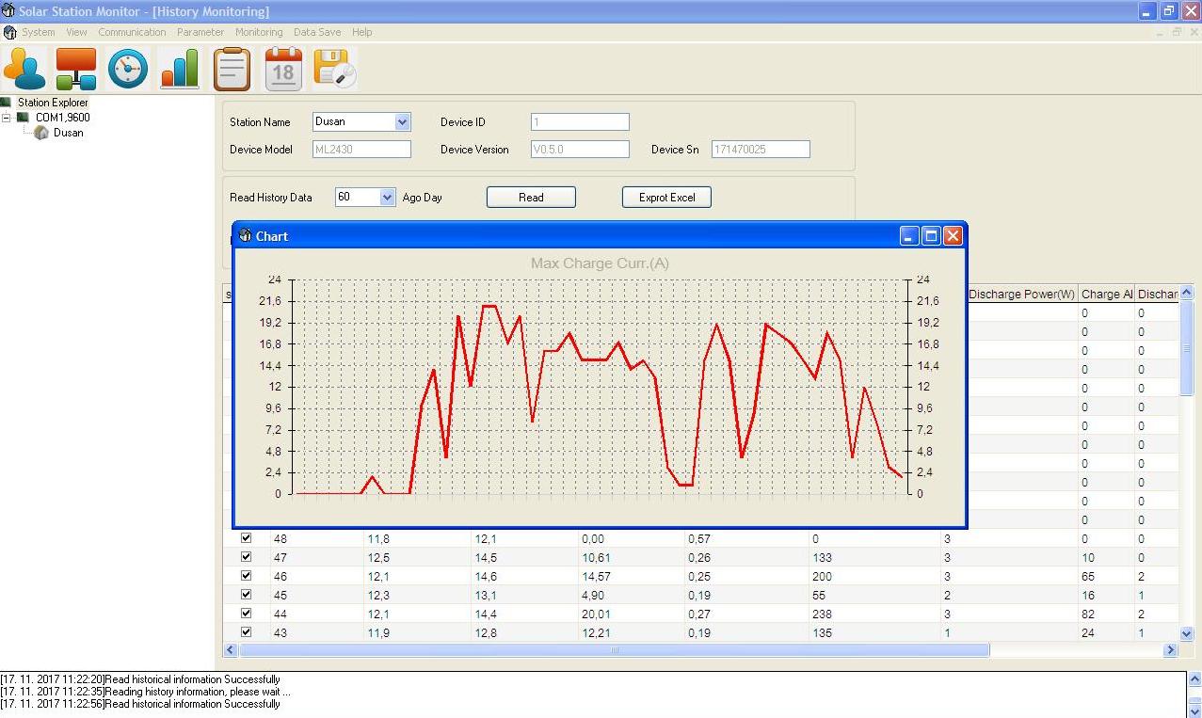Viewport: 1202px width, 718px height.
Task: Untick the checkbox for row 43
Action: [247, 632]
